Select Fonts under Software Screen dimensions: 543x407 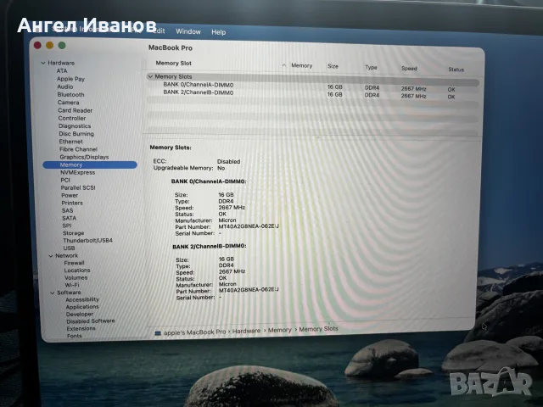(x=75, y=336)
